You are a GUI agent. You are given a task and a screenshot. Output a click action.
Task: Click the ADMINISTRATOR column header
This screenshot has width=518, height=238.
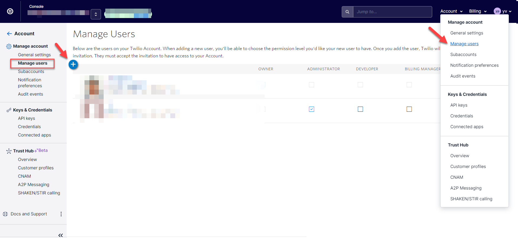pos(323,69)
